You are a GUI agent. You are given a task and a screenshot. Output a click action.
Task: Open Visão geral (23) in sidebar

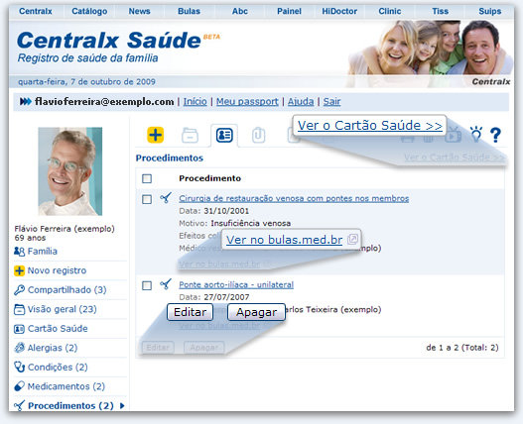click(56, 309)
